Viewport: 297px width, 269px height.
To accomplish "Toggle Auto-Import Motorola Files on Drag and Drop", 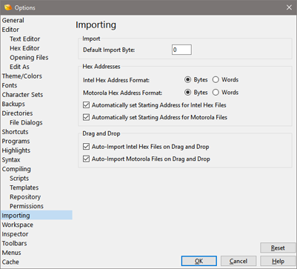I will [x=86, y=159].
